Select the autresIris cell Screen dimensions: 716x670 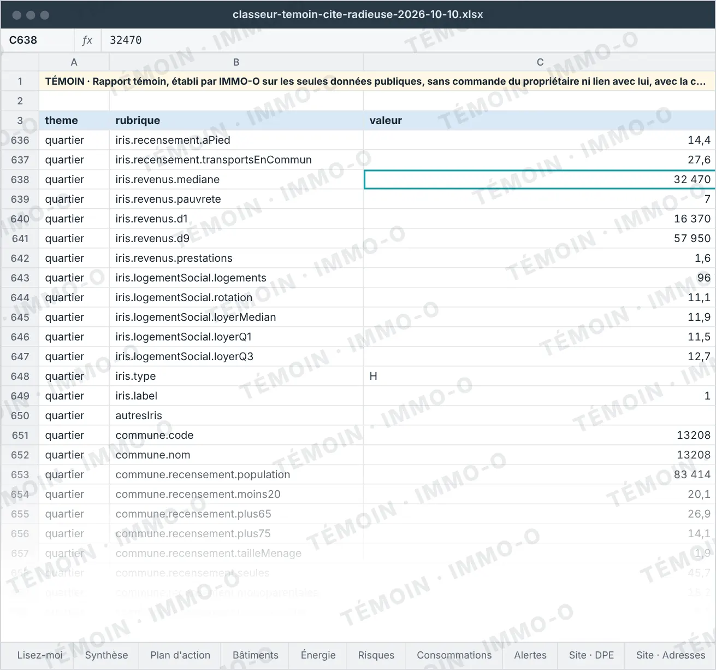point(236,415)
